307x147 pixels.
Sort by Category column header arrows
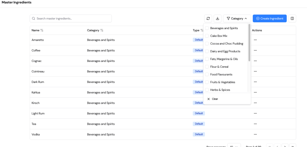(102, 30)
